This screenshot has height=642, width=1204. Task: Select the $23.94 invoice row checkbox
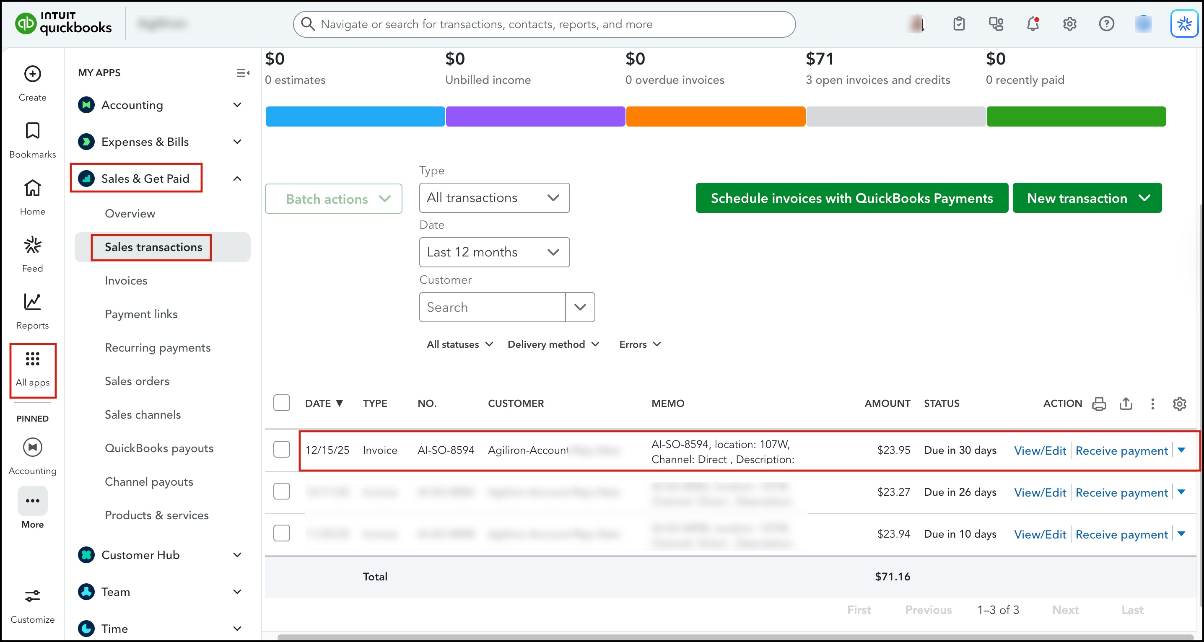281,533
